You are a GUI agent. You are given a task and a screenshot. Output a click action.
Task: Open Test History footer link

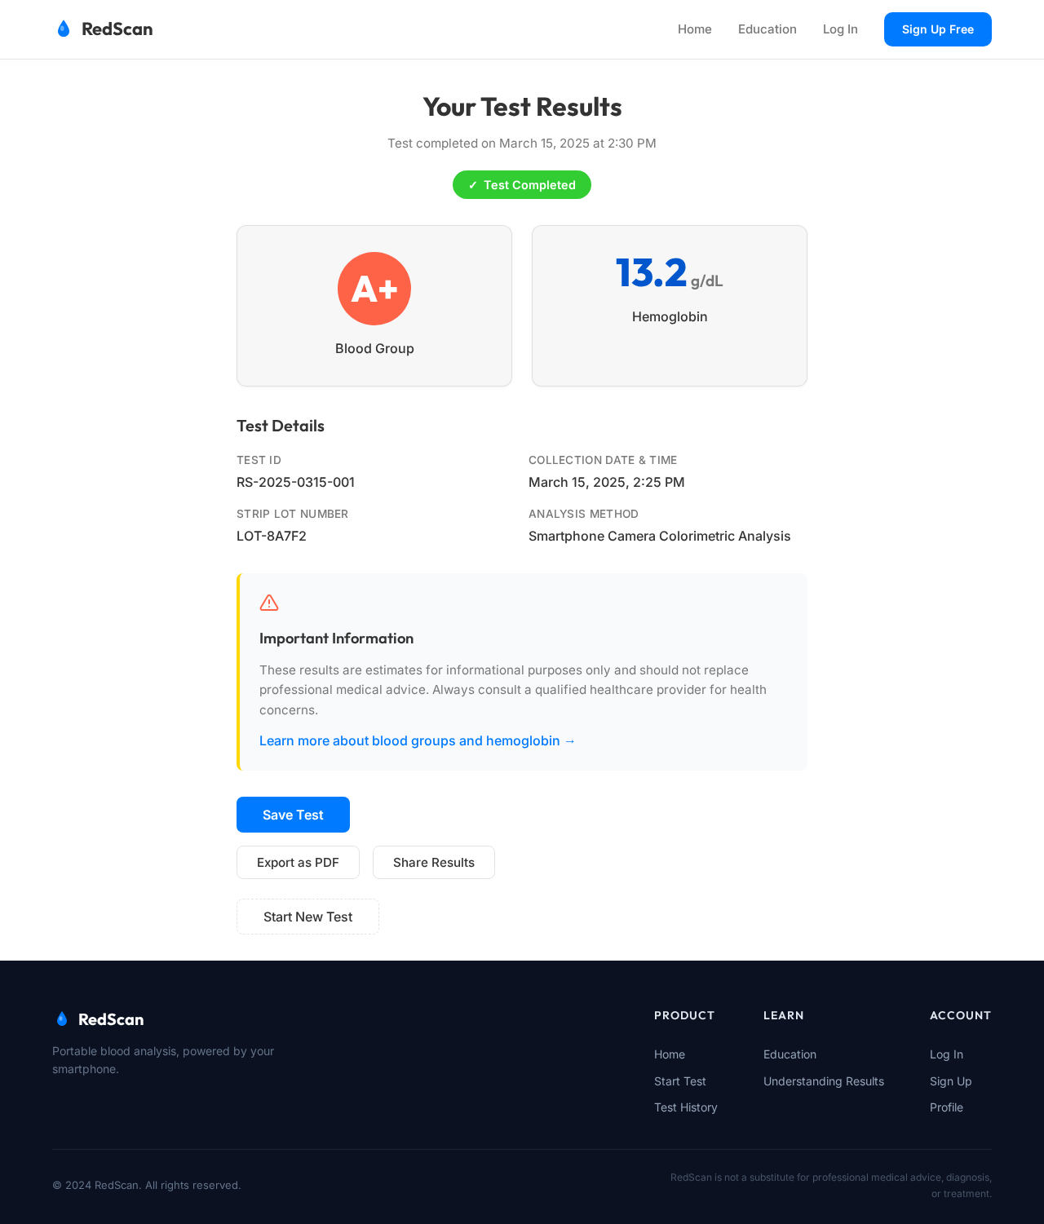pos(686,1107)
